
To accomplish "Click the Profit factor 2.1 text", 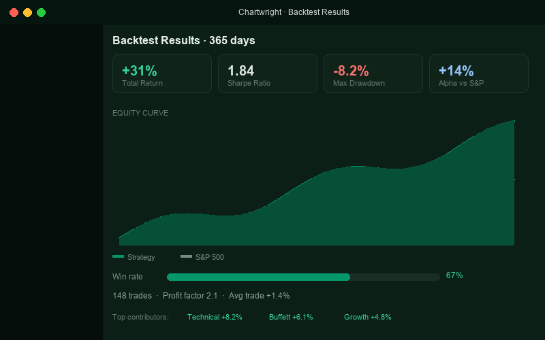I will pos(190,296).
